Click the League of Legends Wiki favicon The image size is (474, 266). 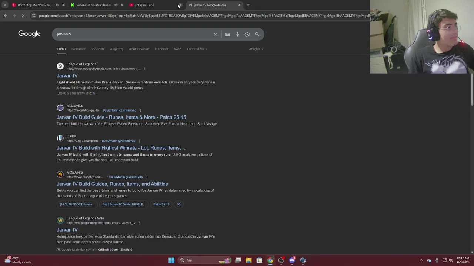click(x=60, y=220)
